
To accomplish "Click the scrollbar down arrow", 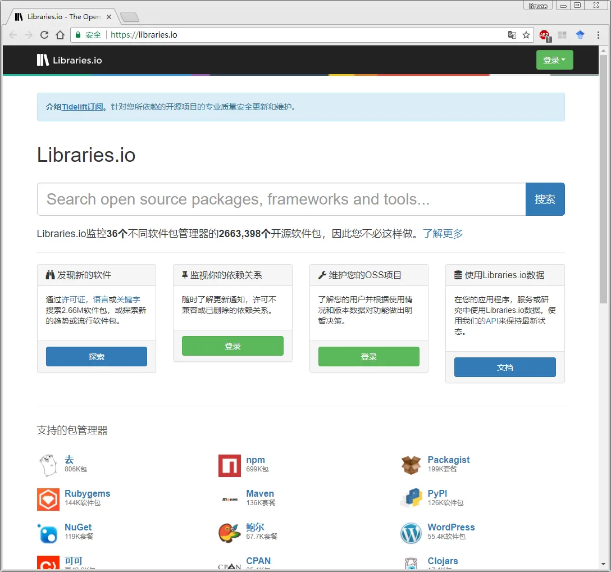I will pos(603,564).
